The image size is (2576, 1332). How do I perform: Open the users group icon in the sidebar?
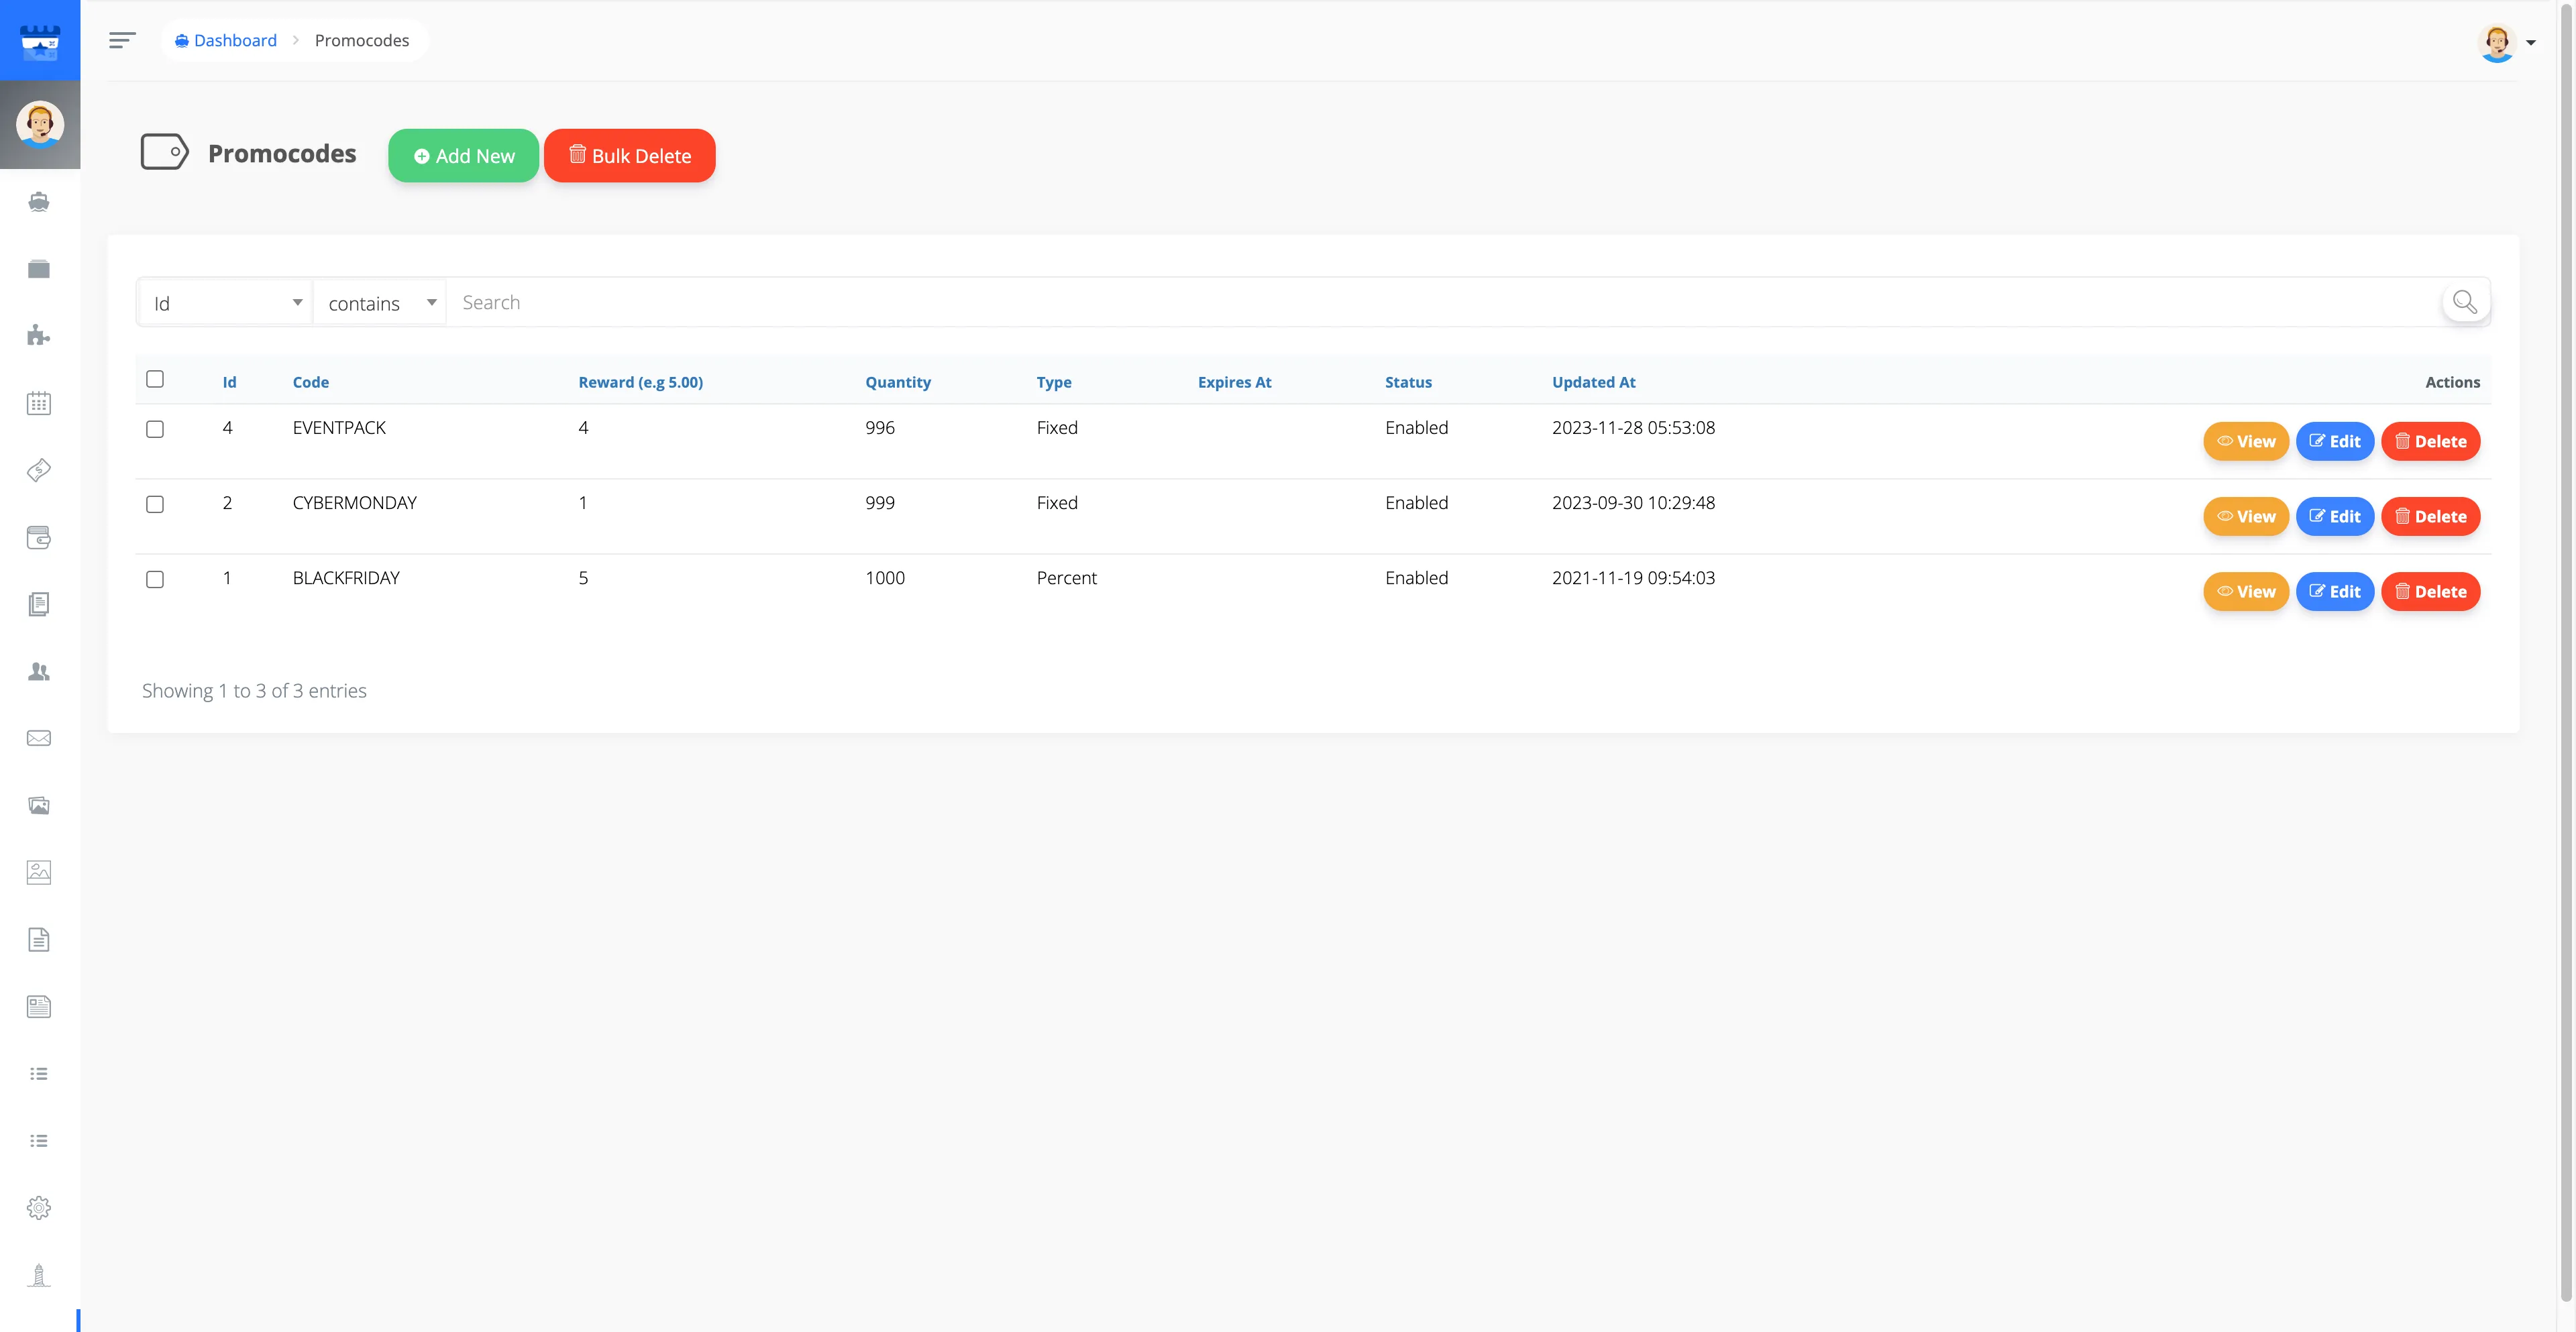(x=39, y=672)
